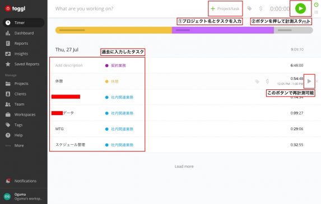
Task: Select project label on スケジュール管理 row
Action: tap(122, 145)
